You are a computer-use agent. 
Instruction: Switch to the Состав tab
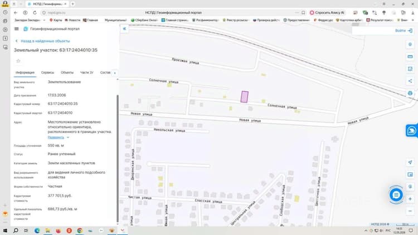coord(105,72)
